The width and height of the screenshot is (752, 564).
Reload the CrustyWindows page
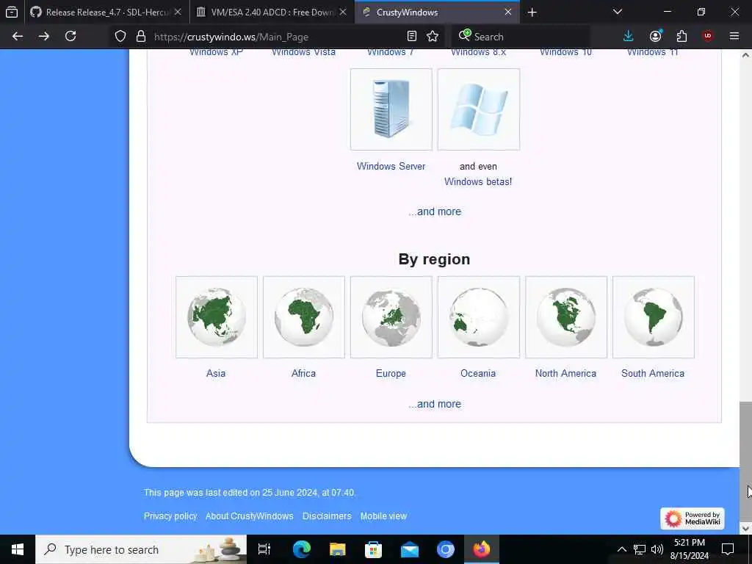click(70, 37)
